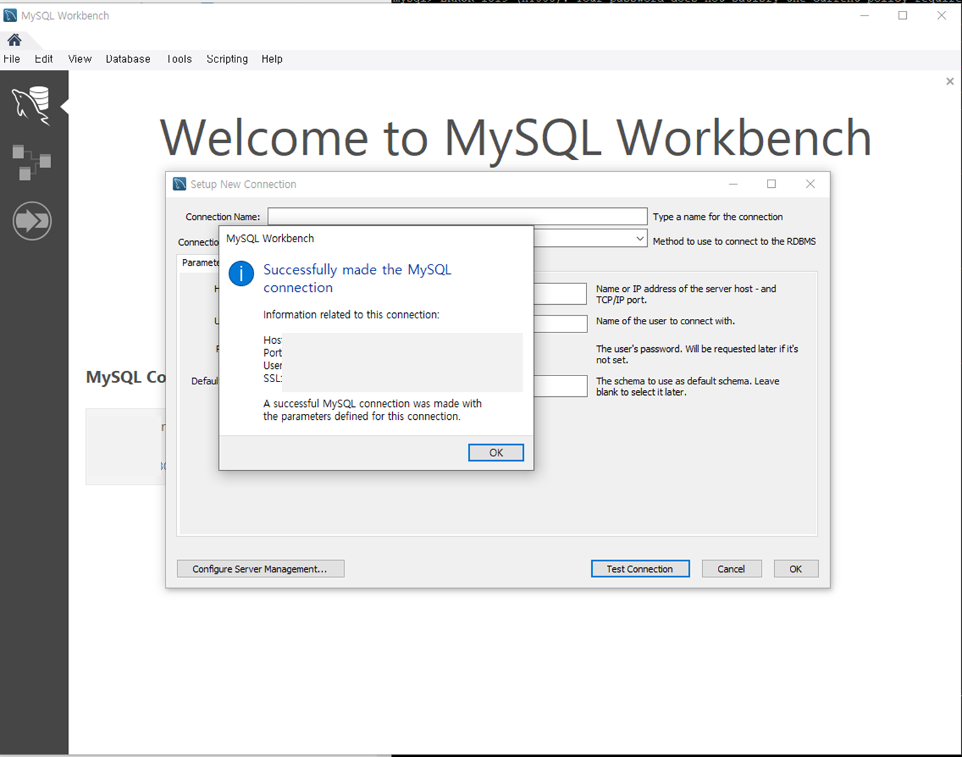Close the MySQL Workbench main window
Screen dimensions: 962x757
tap(942, 15)
